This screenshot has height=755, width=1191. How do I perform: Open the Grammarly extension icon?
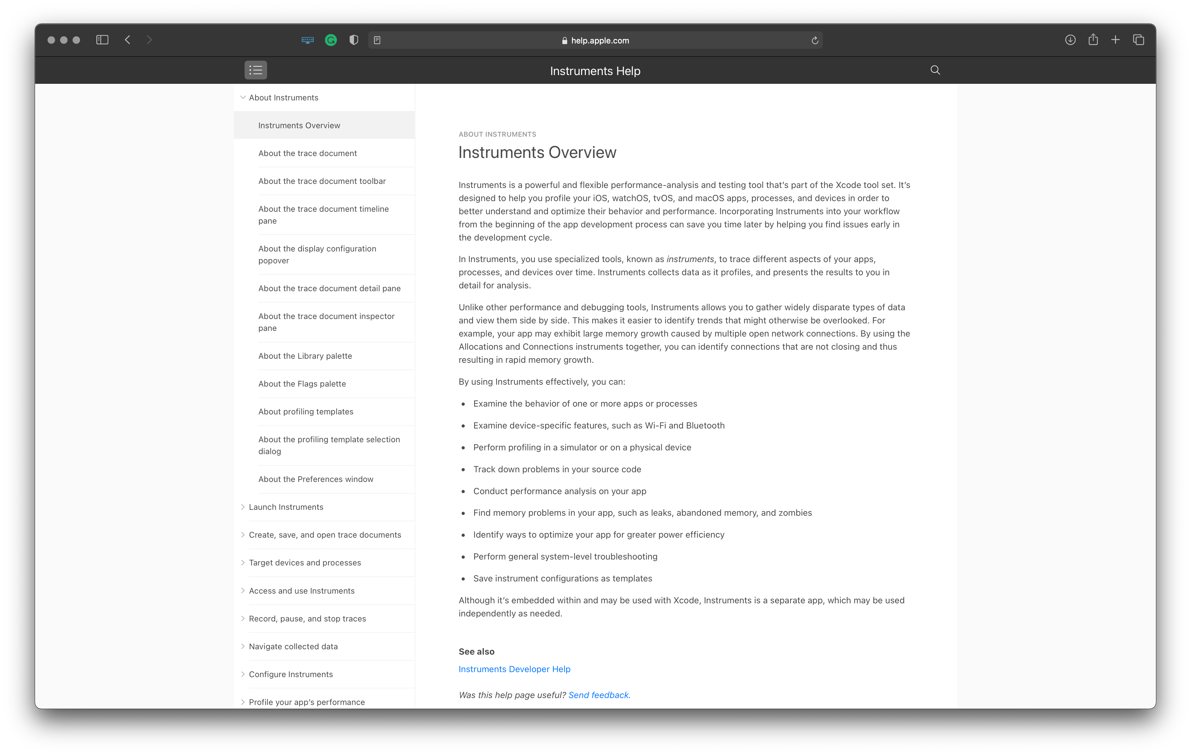click(331, 40)
